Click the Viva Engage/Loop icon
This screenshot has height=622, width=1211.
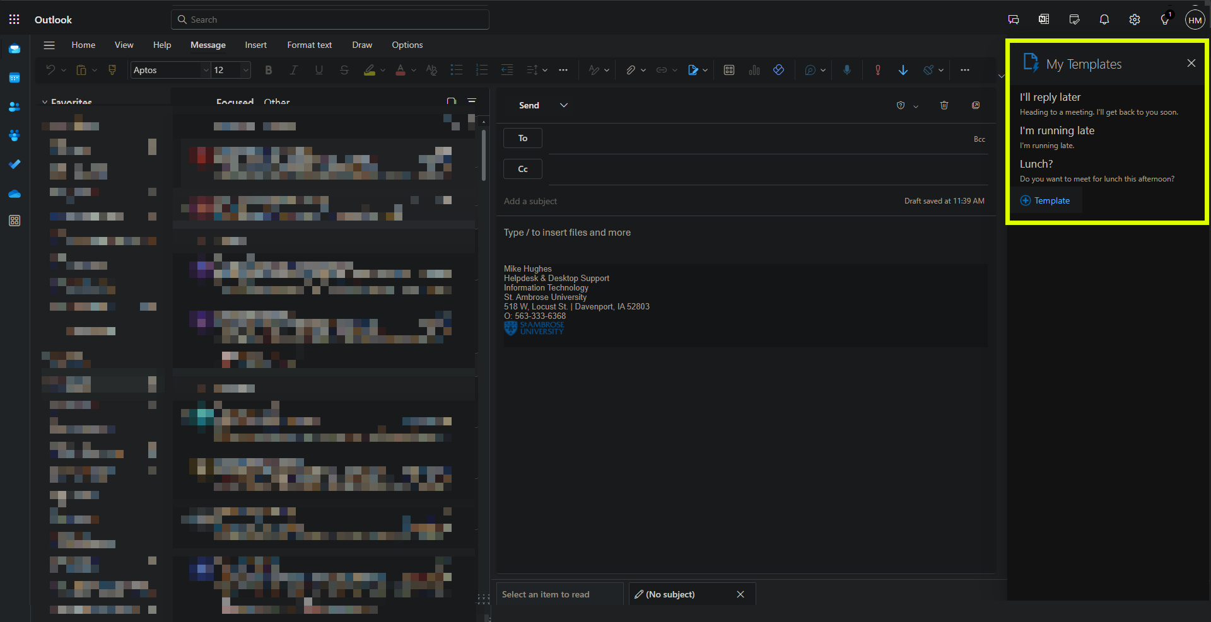[x=779, y=70]
